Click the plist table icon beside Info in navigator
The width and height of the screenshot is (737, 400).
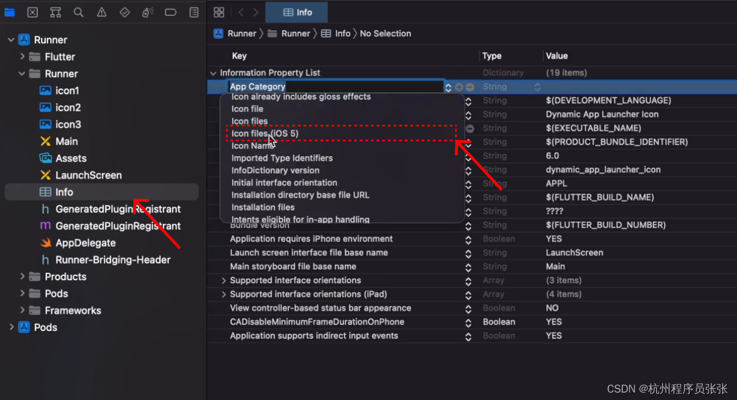(46, 192)
